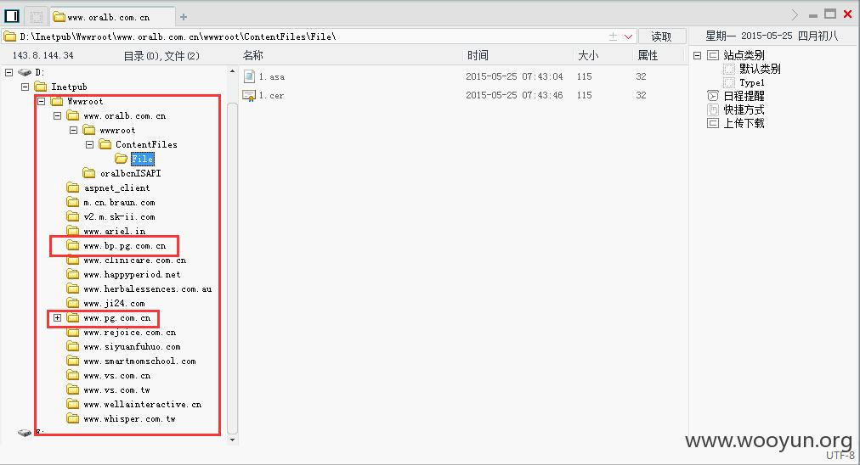Select the 1.cer file name

click(271, 95)
